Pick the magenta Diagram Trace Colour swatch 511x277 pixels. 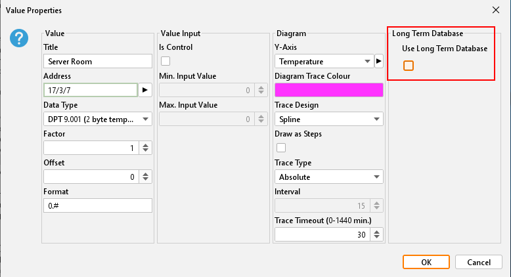329,90
